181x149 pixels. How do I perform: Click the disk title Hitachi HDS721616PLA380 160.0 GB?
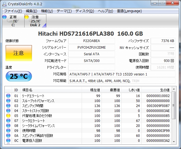click(91, 34)
